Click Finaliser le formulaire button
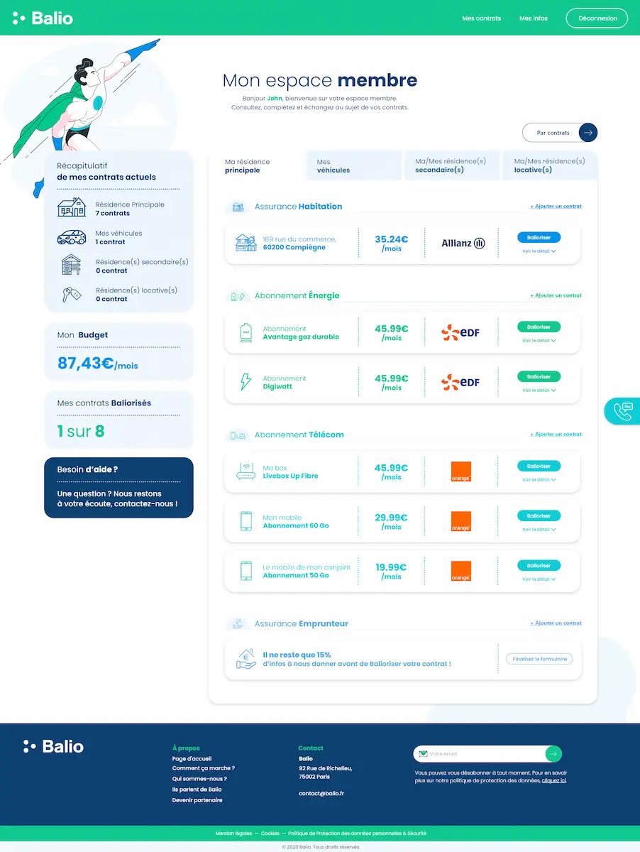 coord(539,659)
